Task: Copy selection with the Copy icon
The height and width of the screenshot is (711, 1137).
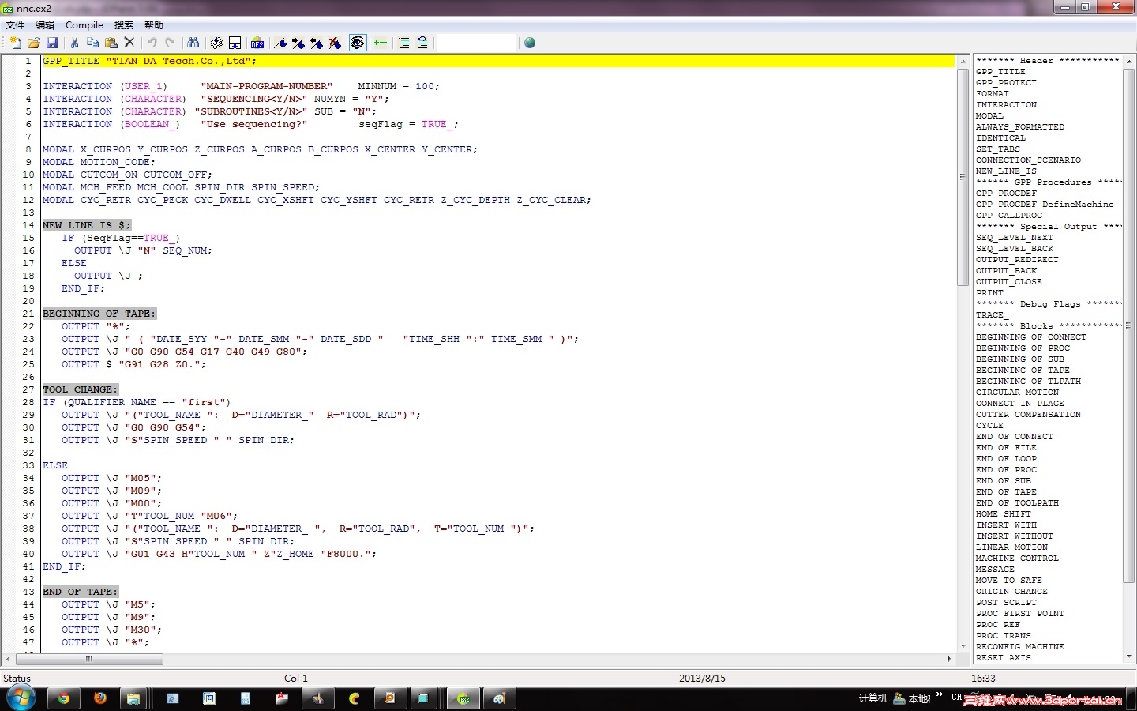Action: click(x=92, y=43)
